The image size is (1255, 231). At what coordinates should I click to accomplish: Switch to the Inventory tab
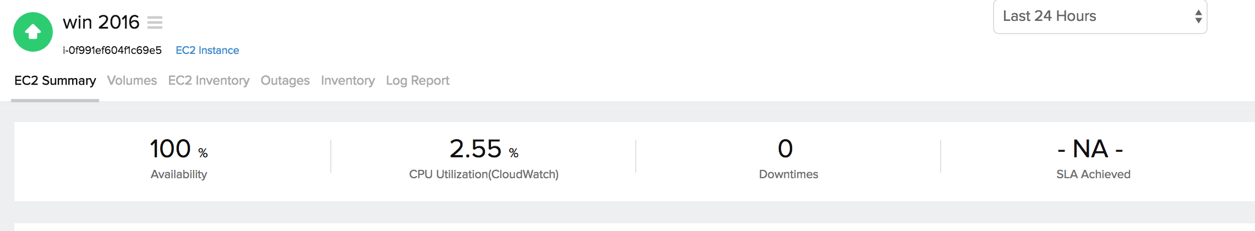pos(348,81)
